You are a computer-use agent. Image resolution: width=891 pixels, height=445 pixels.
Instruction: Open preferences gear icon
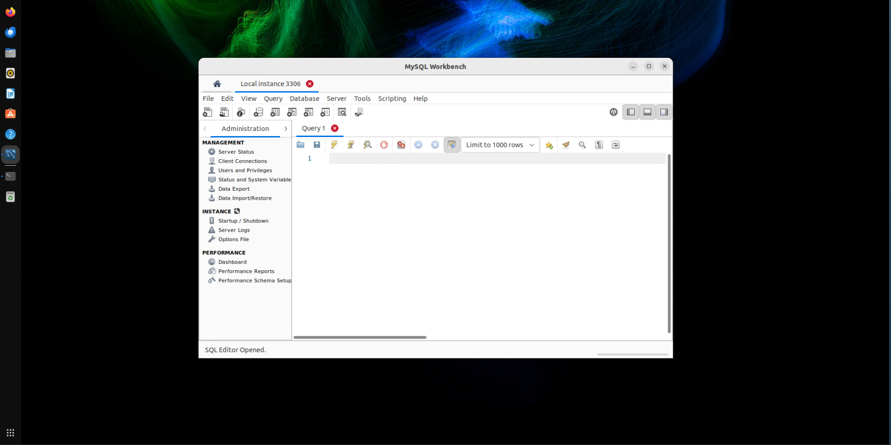pos(613,112)
